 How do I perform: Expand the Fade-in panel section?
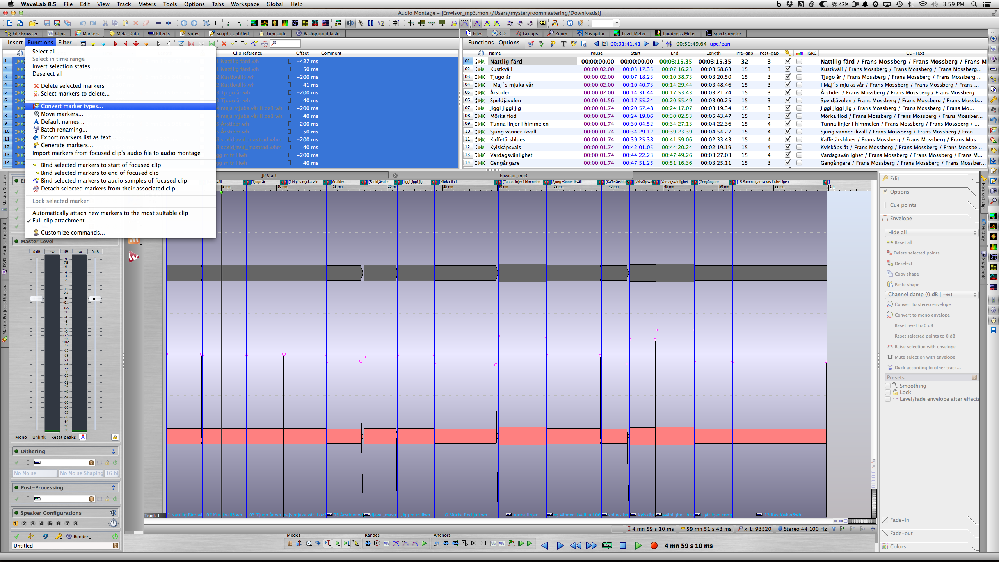coord(899,520)
